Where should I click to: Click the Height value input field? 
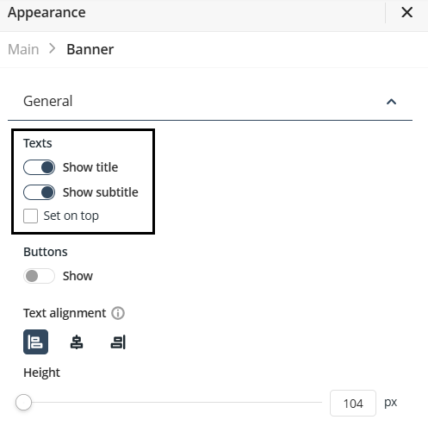[x=353, y=403]
